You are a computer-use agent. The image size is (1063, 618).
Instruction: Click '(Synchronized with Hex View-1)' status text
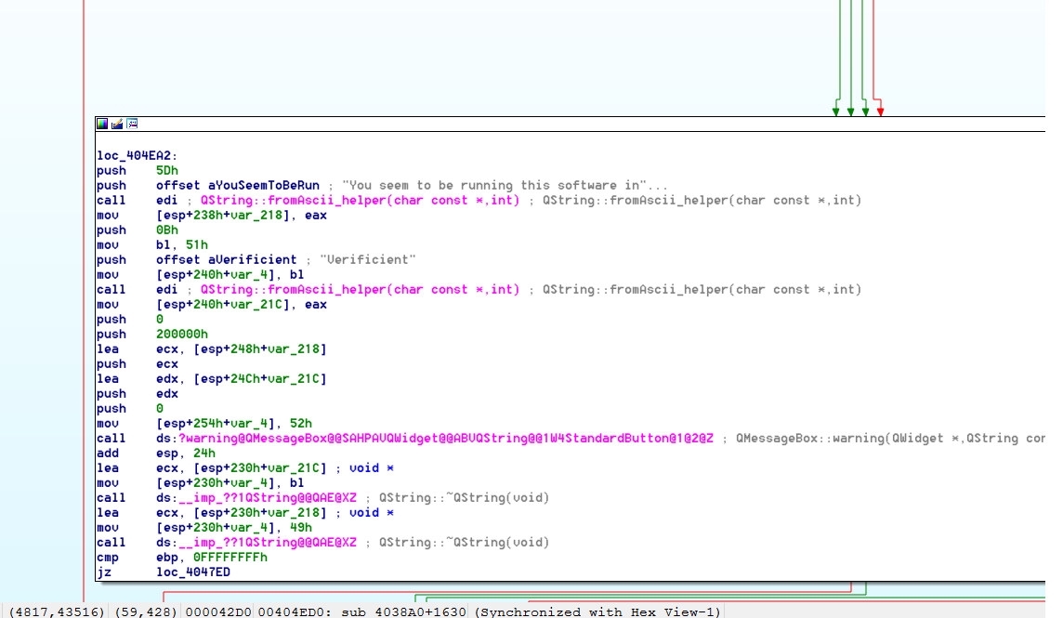coord(597,611)
